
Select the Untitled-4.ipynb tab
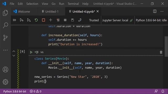[83, 11]
